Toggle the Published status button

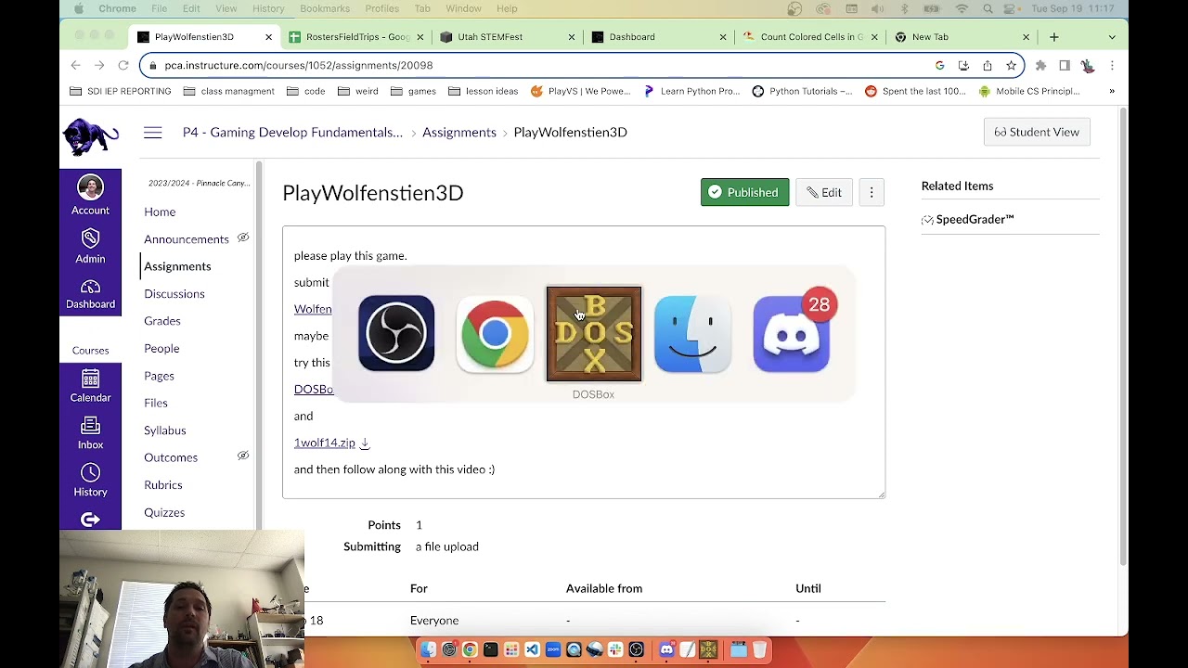coord(744,192)
